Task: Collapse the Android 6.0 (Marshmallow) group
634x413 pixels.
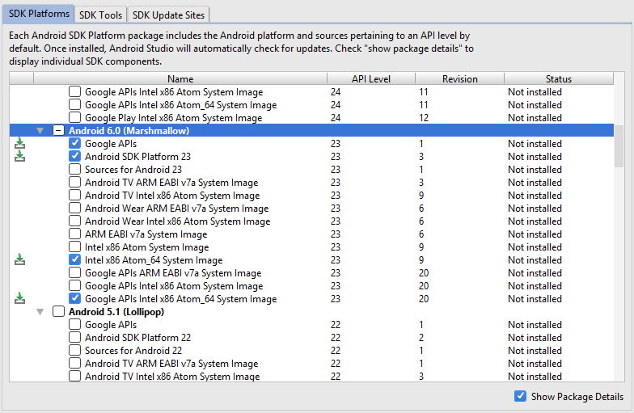Action: tap(40, 131)
